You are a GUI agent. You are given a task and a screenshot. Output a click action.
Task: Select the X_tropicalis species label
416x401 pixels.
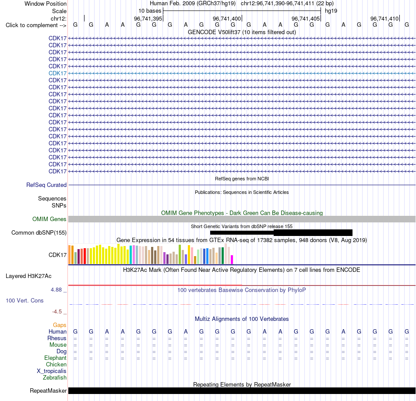tap(52, 371)
